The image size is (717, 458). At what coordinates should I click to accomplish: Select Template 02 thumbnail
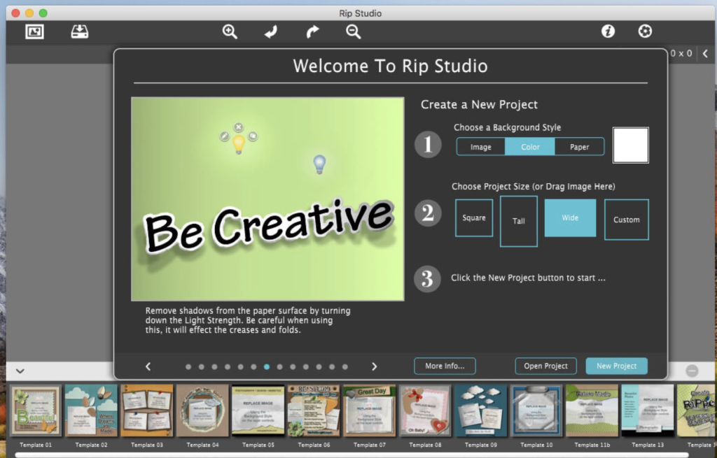pyautogui.click(x=91, y=411)
